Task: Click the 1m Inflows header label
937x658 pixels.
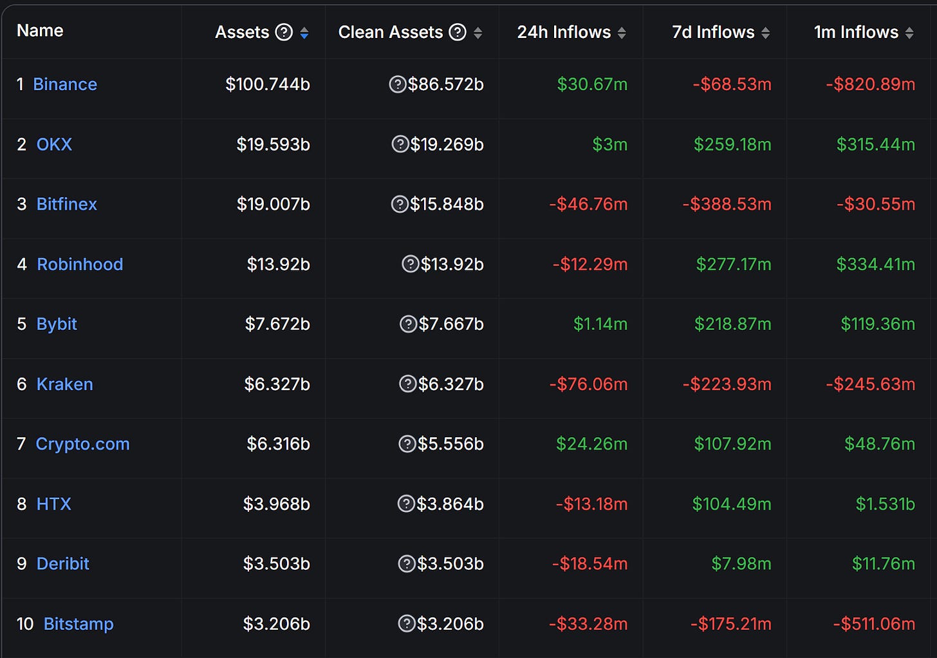Action: (x=856, y=32)
